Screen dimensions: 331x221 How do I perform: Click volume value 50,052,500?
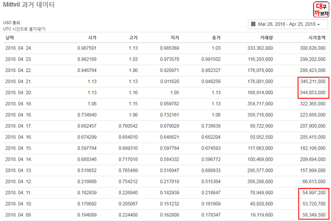(x=261, y=137)
